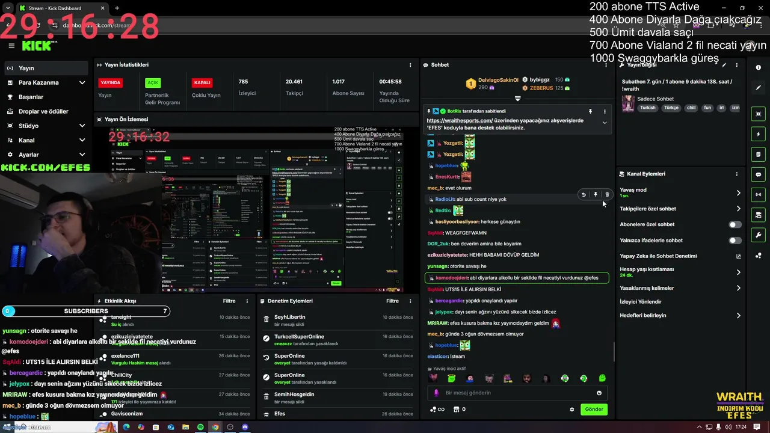Edit stream info pencil icon
The height and width of the screenshot is (433, 770).
[724, 65]
